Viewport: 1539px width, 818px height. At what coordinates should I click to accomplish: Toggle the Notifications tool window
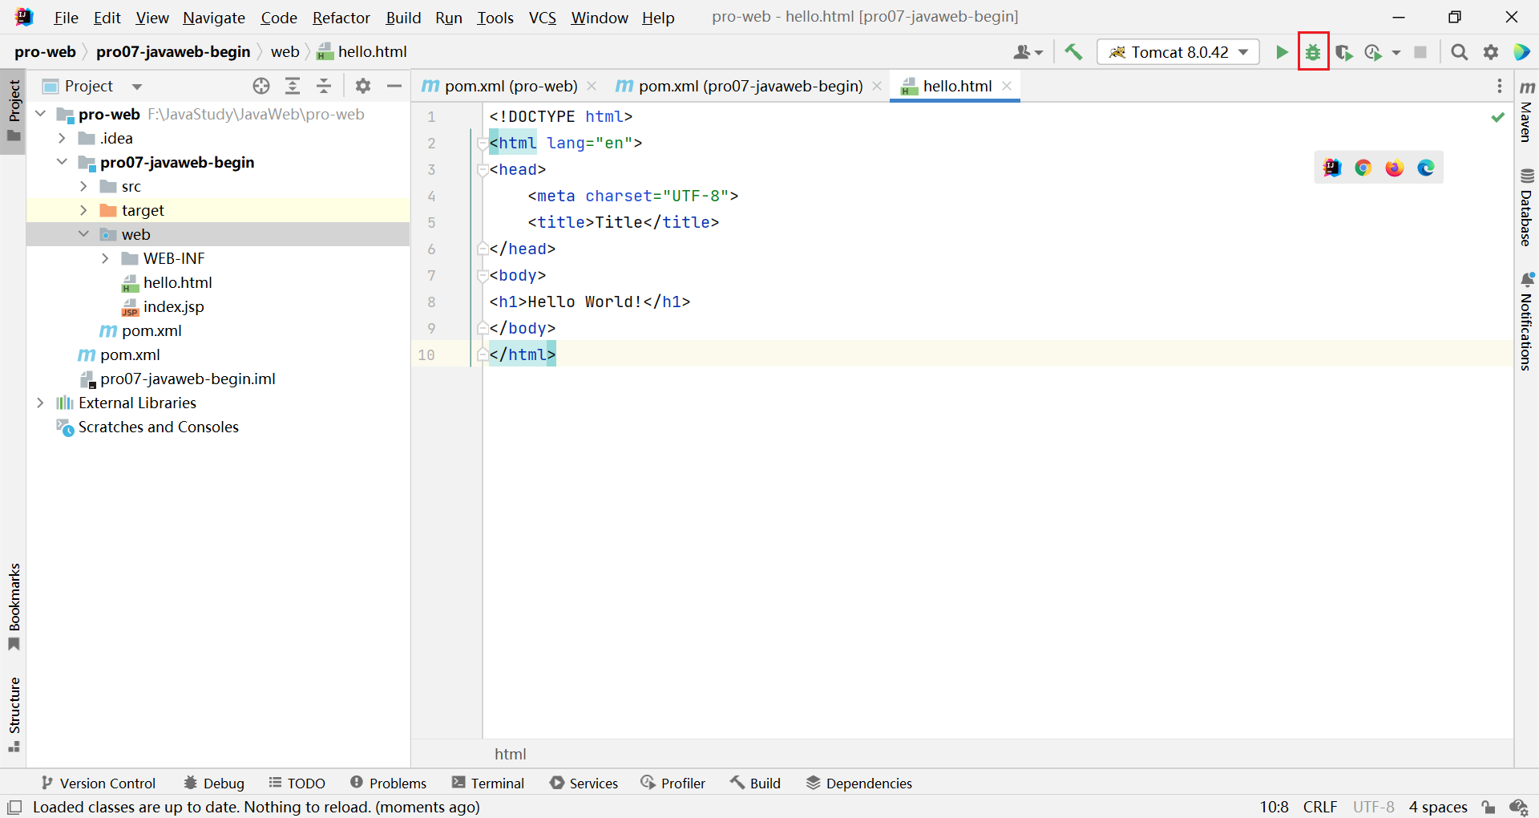point(1527,321)
